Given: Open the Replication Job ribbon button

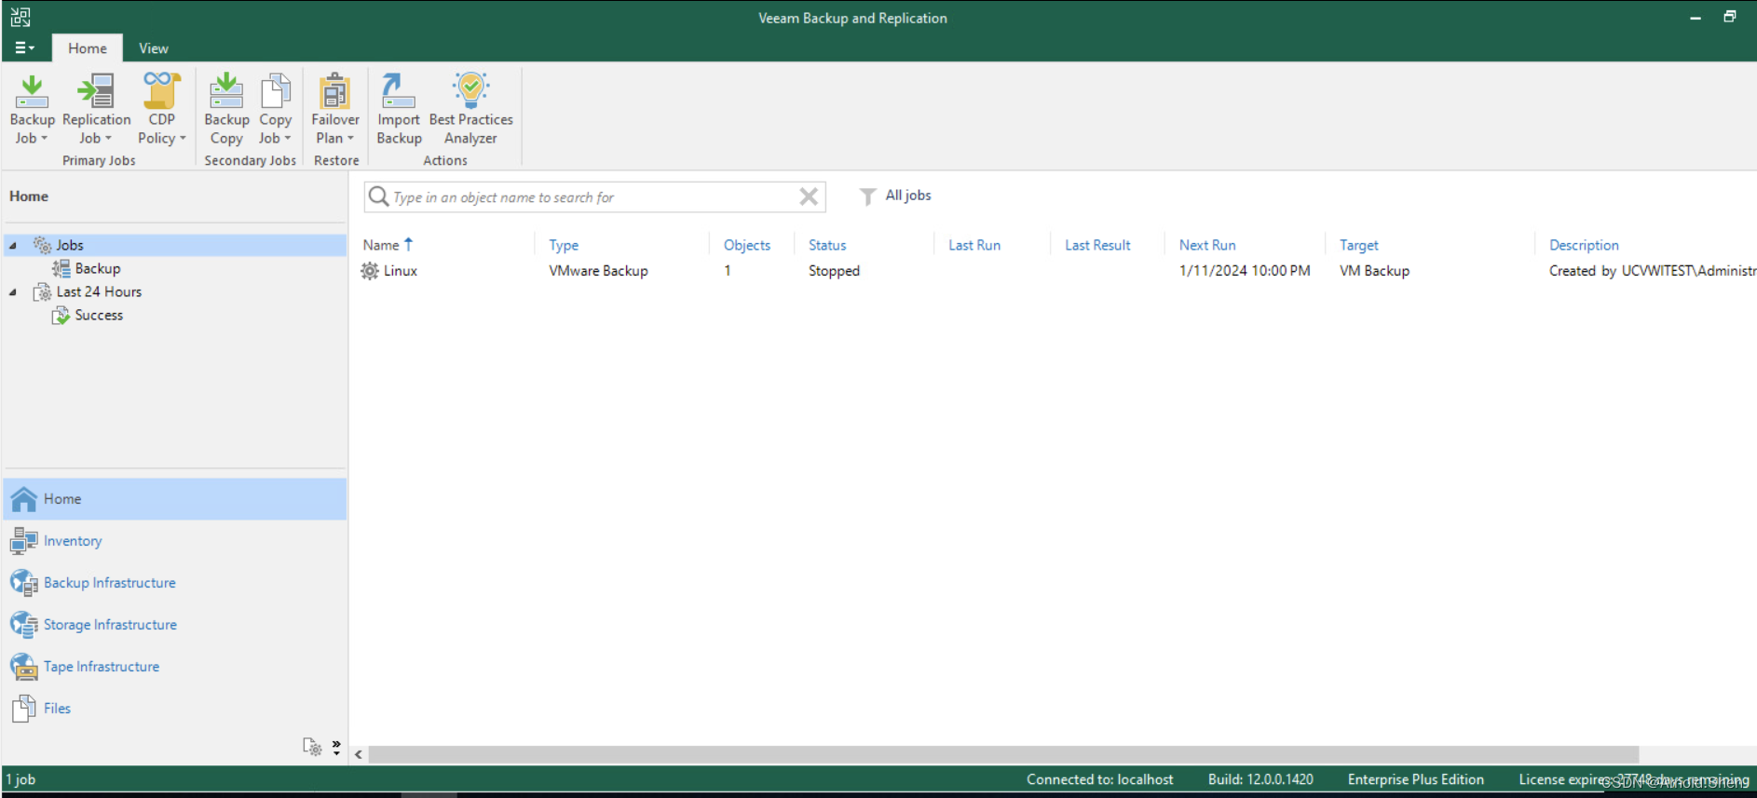Looking at the screenshot, I should tap(96, 109).
